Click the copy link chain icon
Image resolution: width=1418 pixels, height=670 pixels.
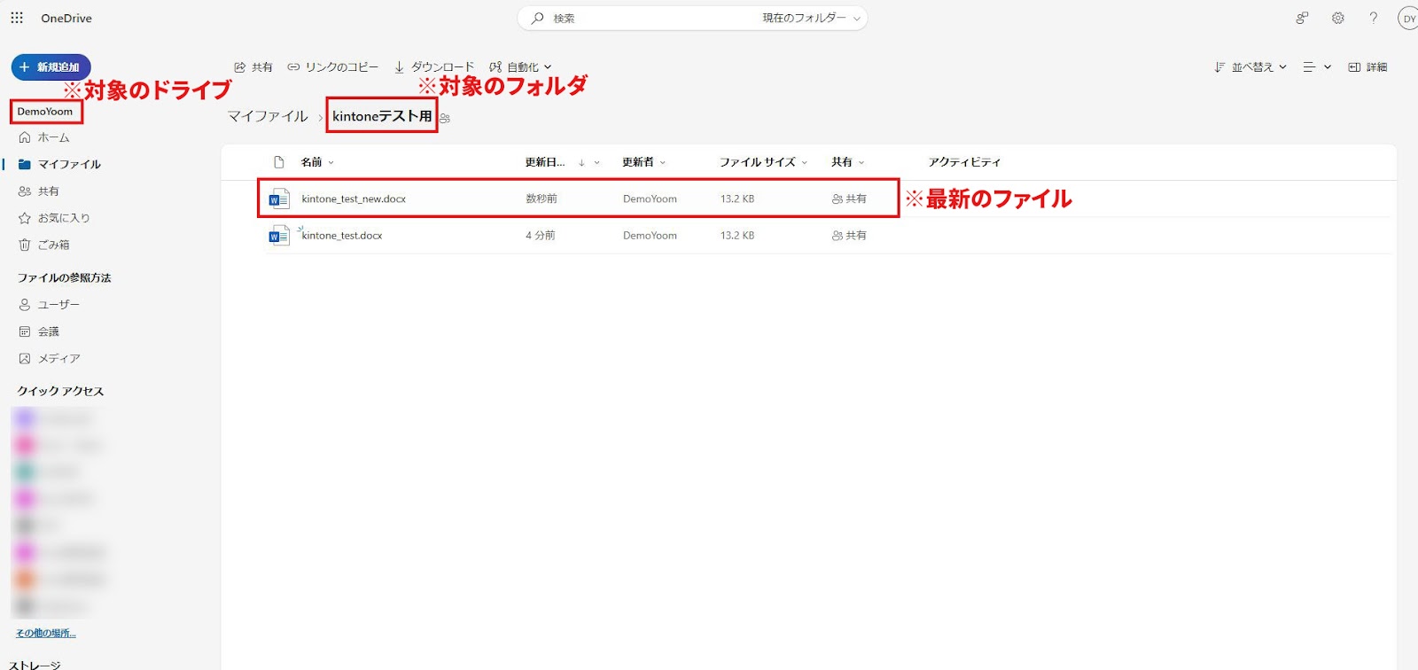(293, 67)
